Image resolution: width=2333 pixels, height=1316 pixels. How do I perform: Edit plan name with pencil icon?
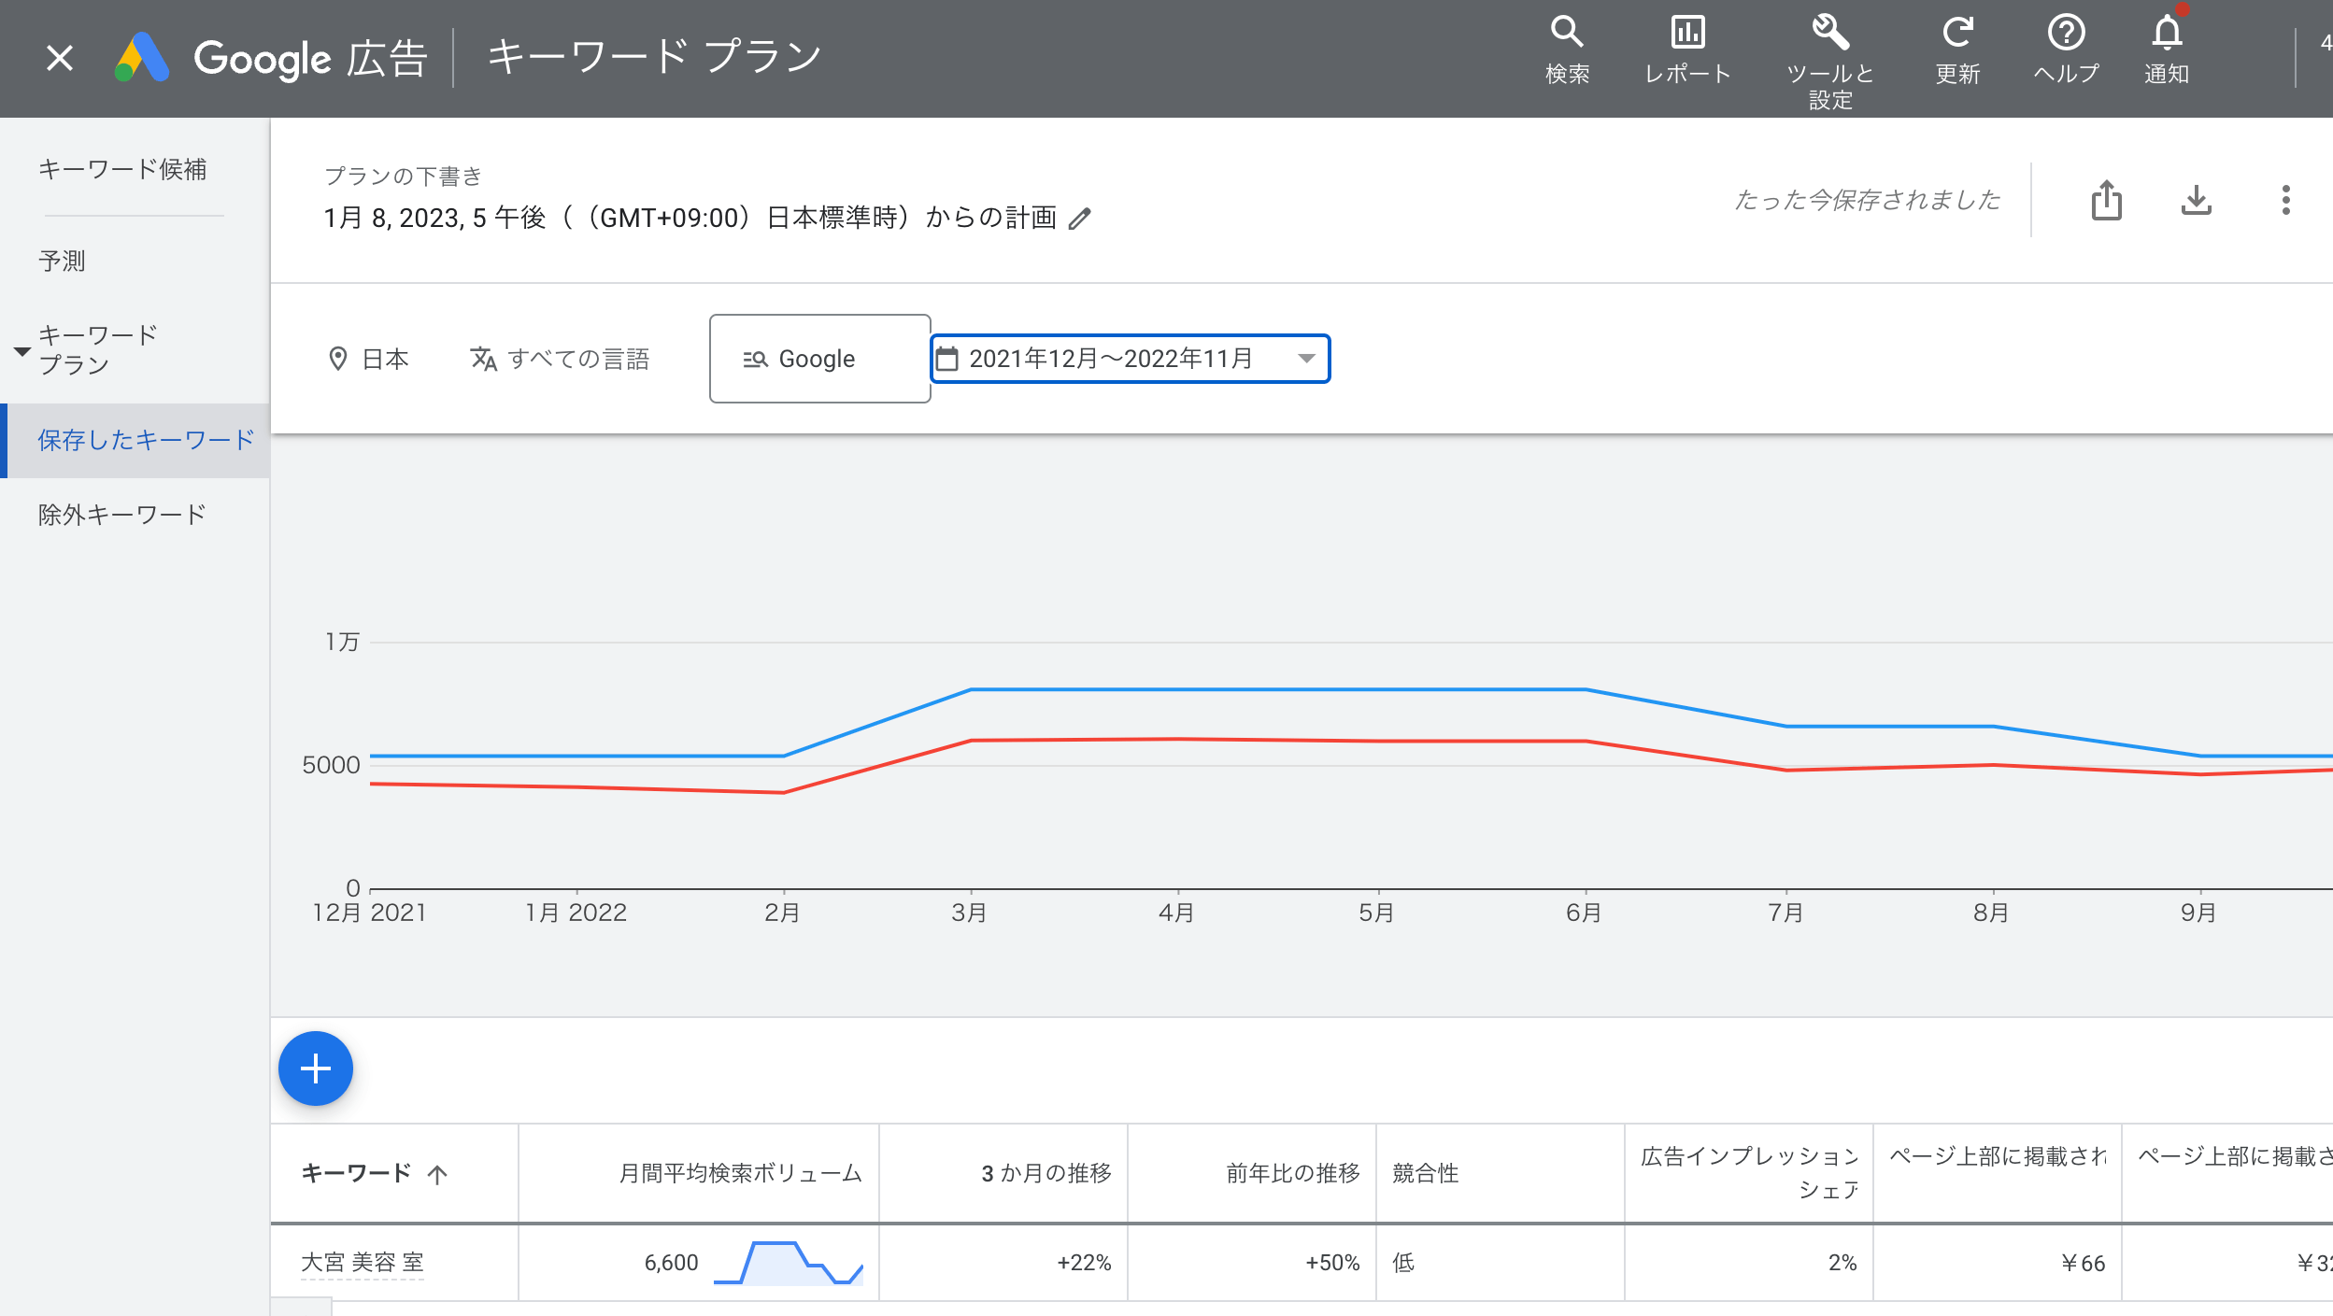pos(1080,219)
